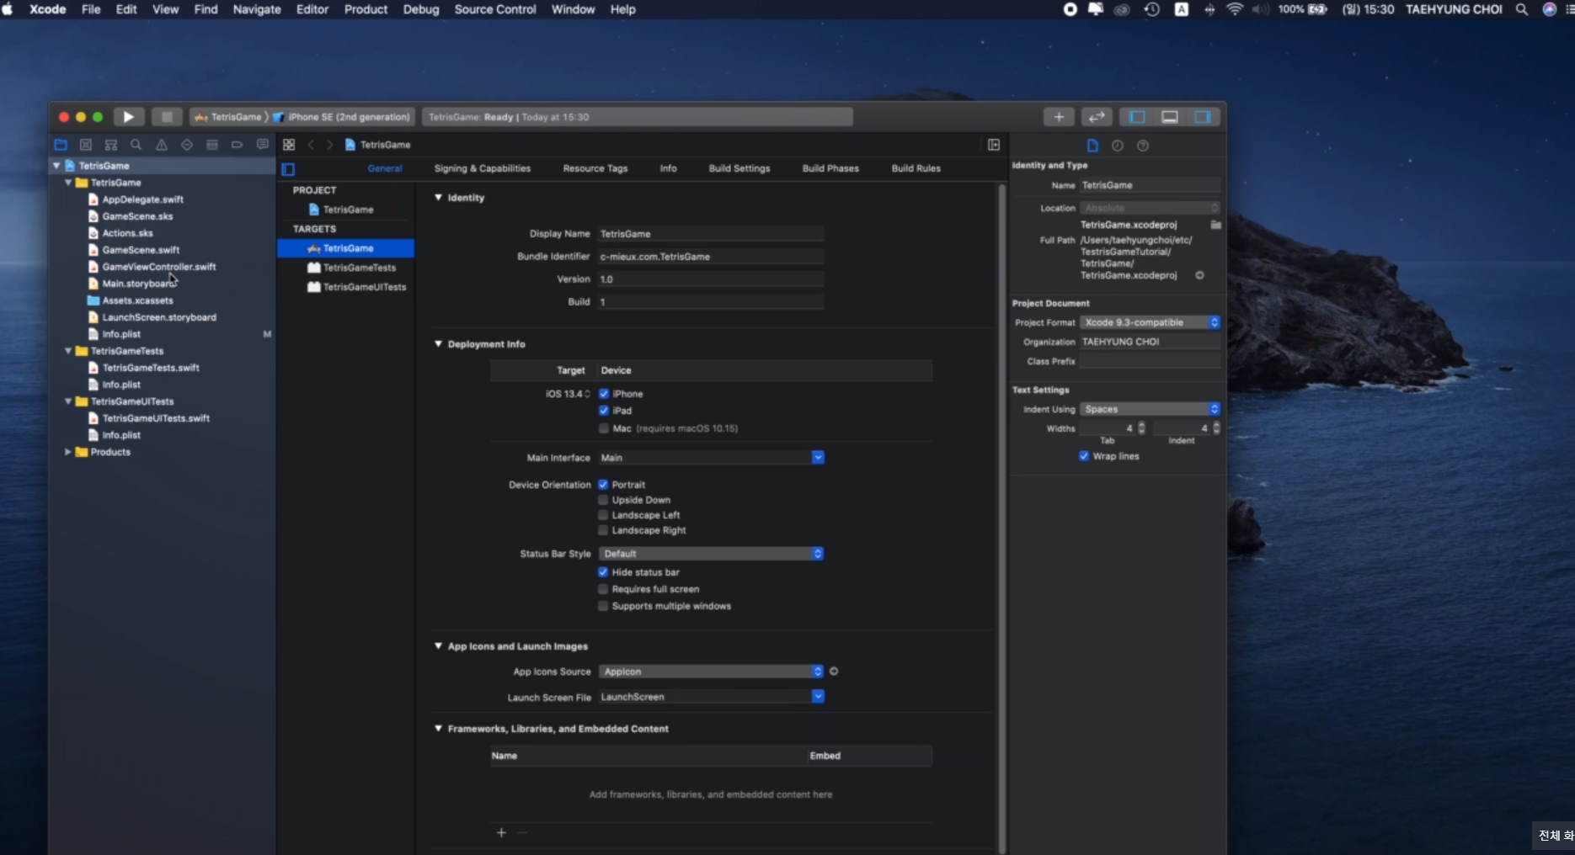This screenshot has height=855, width=1575.
Task: Show the File inspector
Action: (1092, 146)
